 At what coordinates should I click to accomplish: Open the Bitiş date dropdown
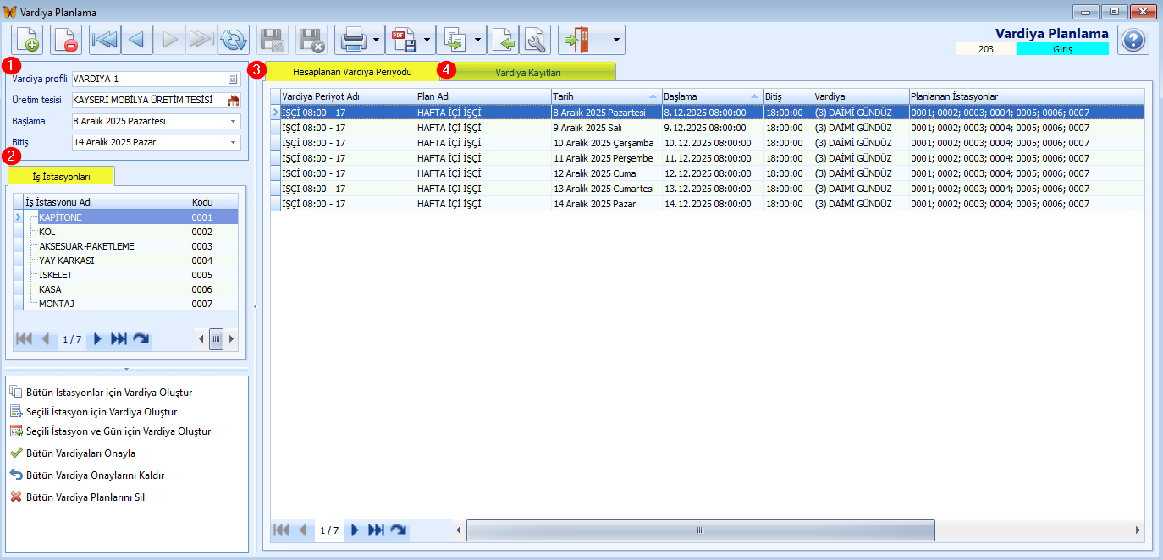point(233,142)
